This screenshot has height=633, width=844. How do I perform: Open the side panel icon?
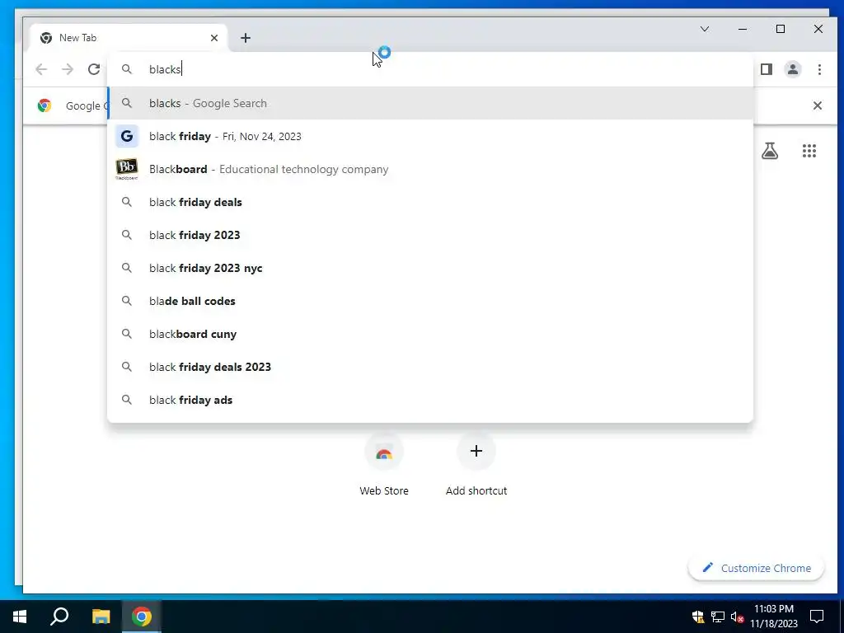767,69
